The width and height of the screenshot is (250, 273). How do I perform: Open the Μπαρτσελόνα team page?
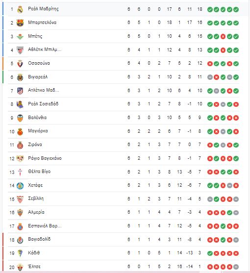point(42,23)
